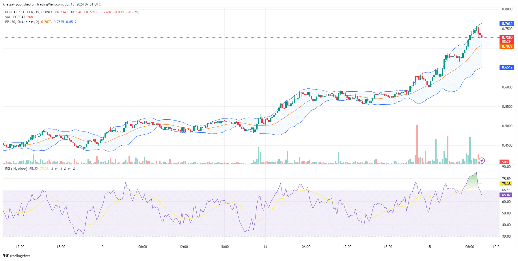Click the blue 0.7635 price axis label
The image size is (518, 261).
tap(507, 24)
